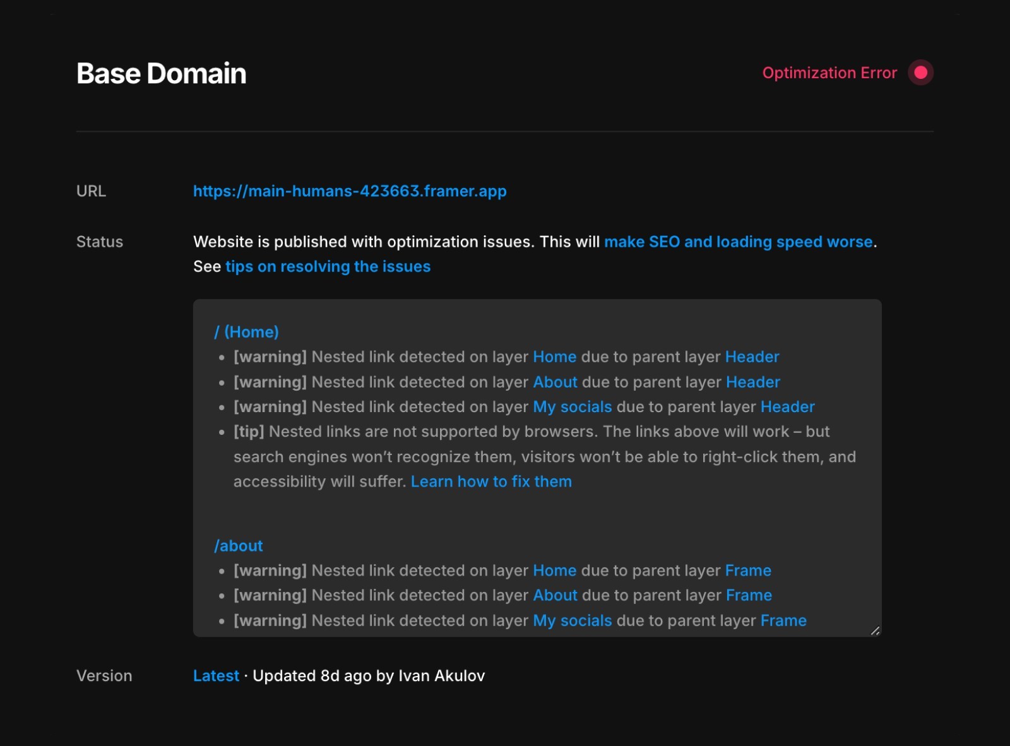Open Frame parent link in /about My socials row
The width and height of the screenshot is (1010, 746).
point(783,620)
